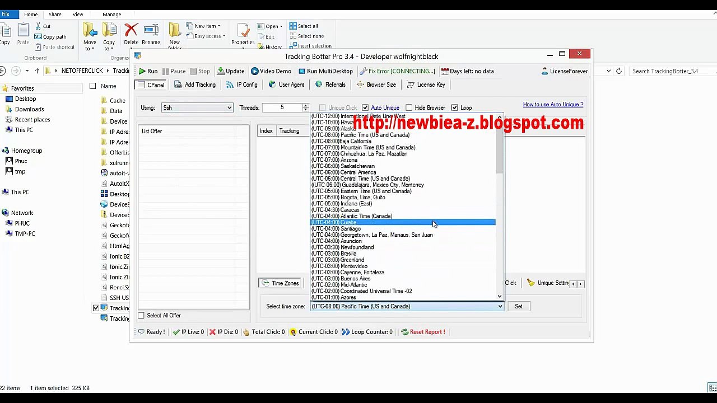The height and width of the screenshot is (403, 717).
Task: Collapse the Select time zone combo box
Action: [x=500, y=306]
